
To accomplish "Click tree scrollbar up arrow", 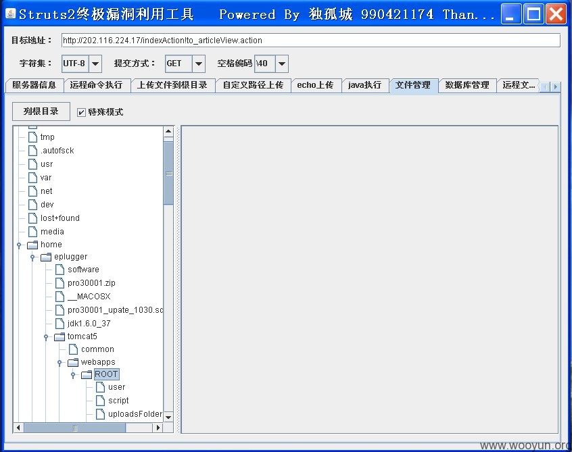I will point(168,132).
